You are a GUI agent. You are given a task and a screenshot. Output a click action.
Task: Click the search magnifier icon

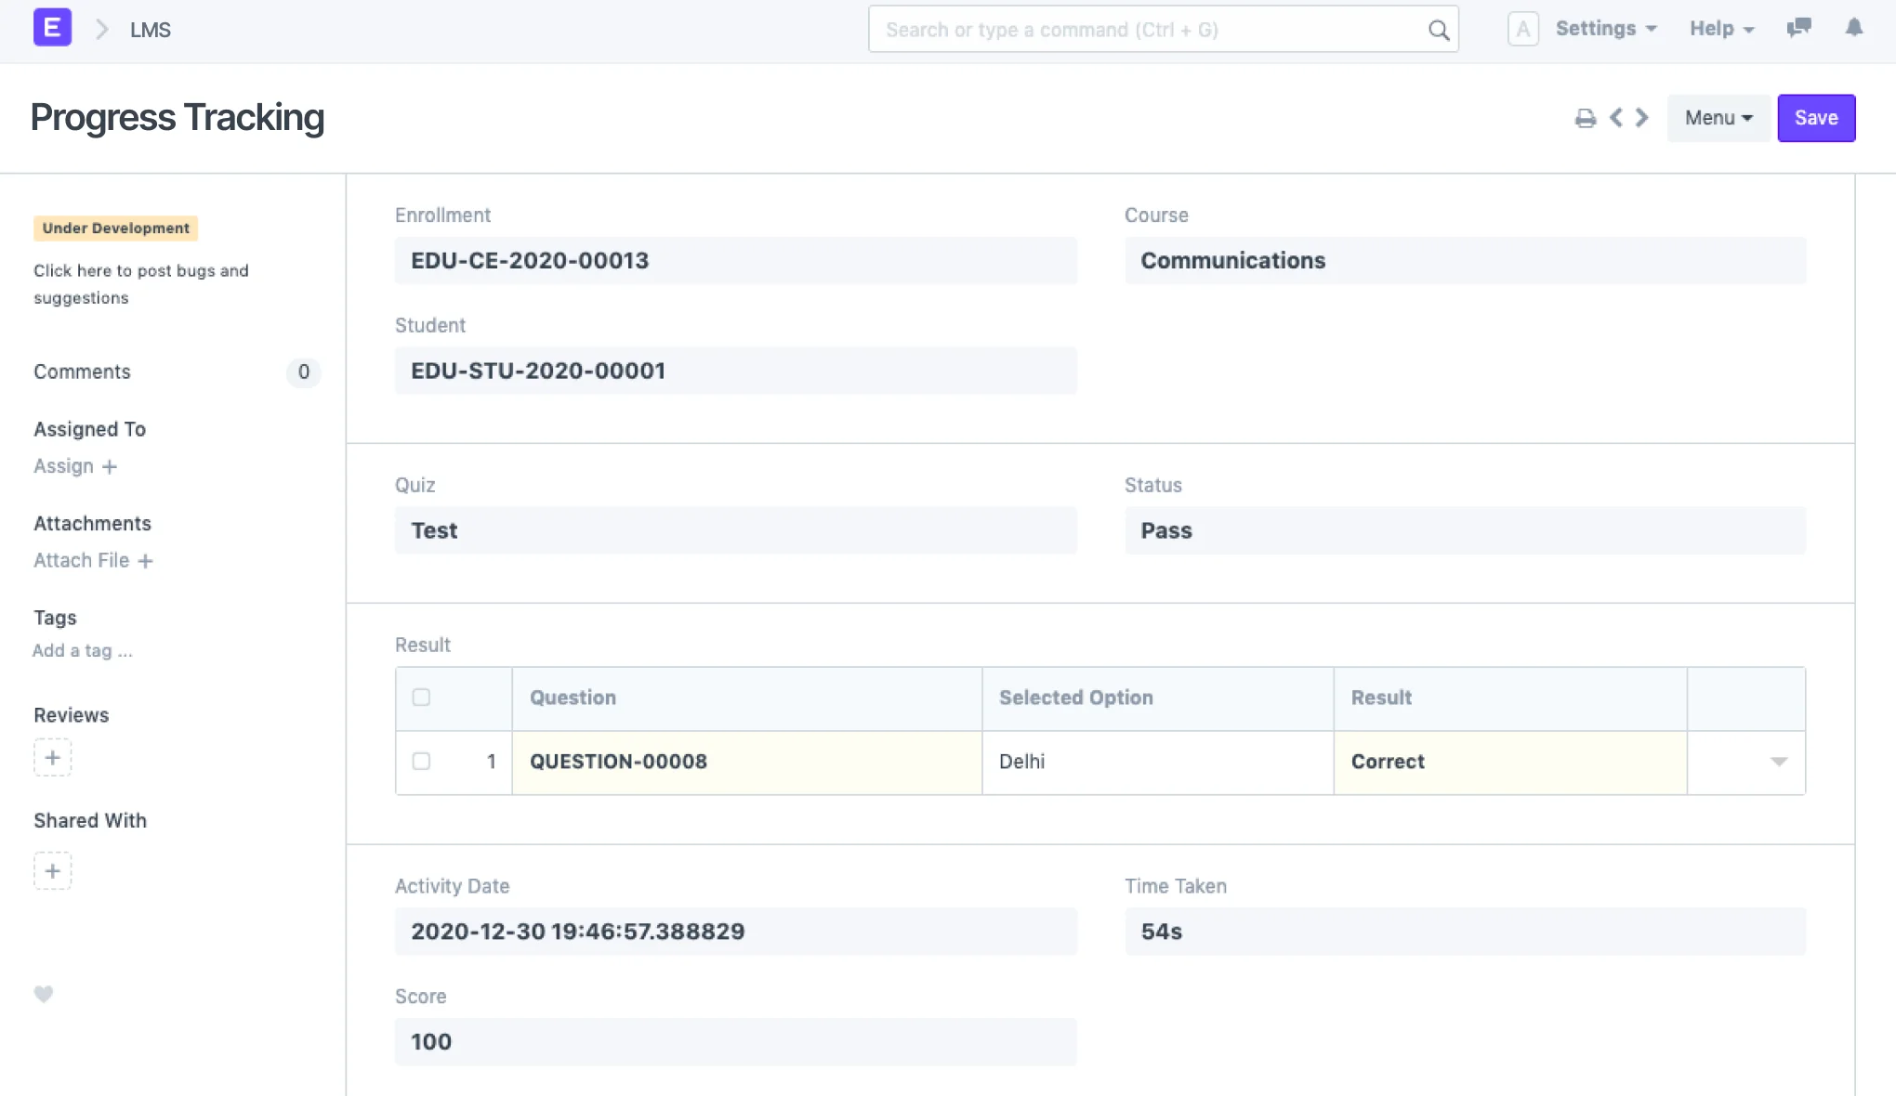click(x=1438, y=29)
